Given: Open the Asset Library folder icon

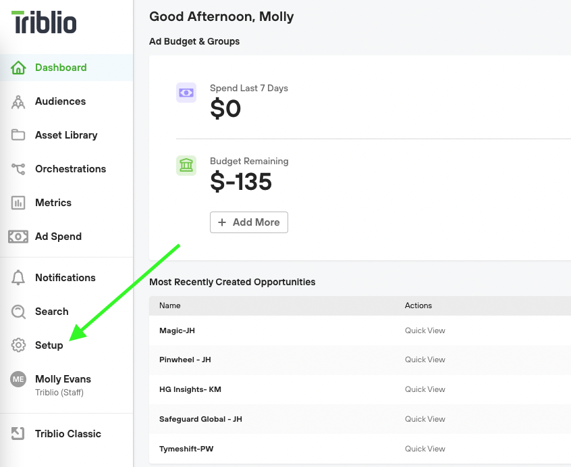Looking at the screenshot, I should (x=19, y=135).
